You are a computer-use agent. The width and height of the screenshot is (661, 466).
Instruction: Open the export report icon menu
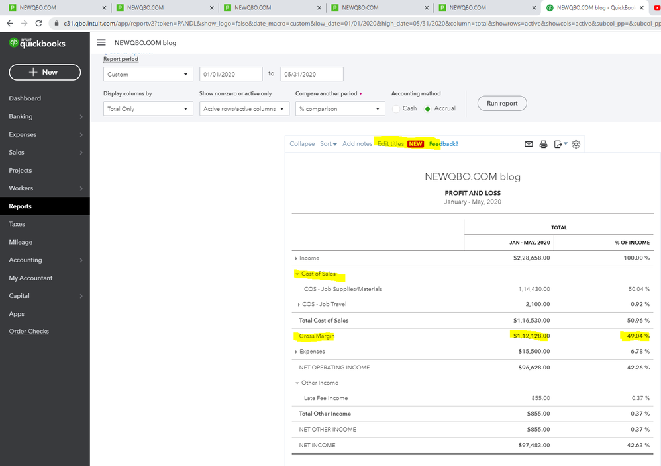(560, 144)
